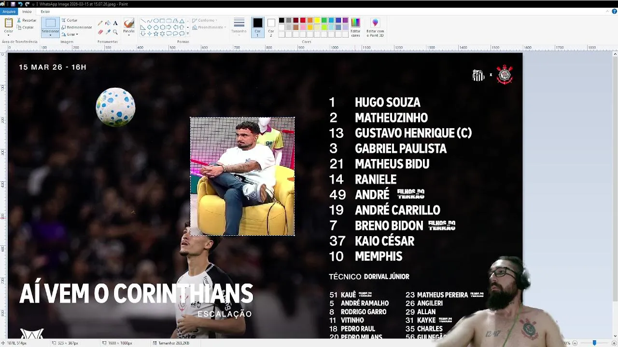Open the Tamanho line size dropdown
The image size is (618, 347).
pos(239,27)
